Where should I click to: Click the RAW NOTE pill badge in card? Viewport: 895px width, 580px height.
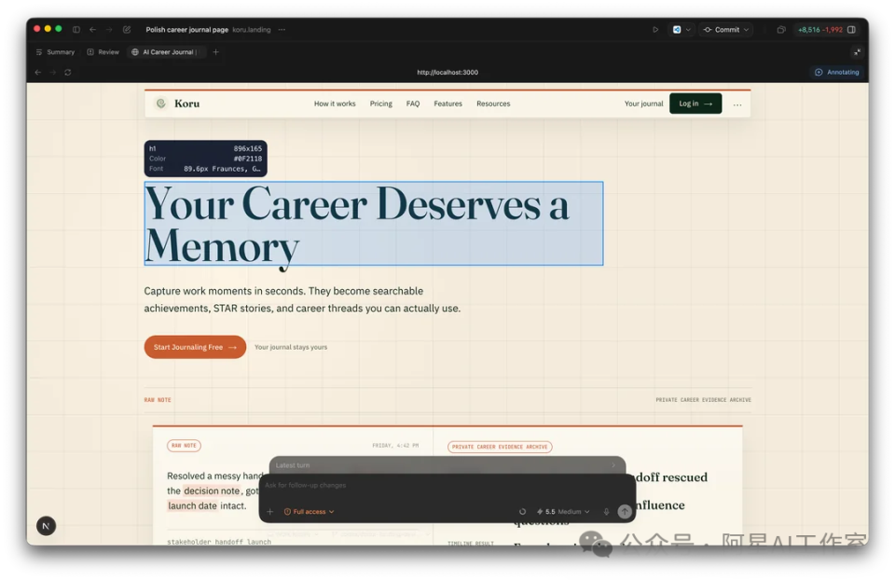[184, 446]
